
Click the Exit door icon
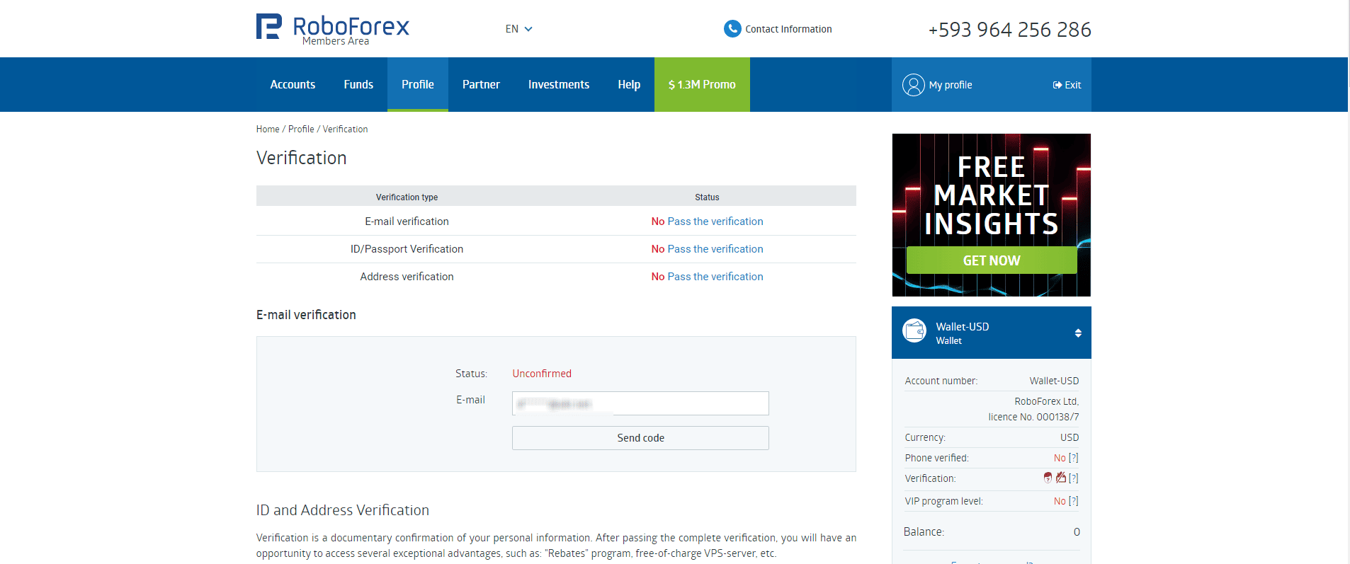[x=1057, y=85]
